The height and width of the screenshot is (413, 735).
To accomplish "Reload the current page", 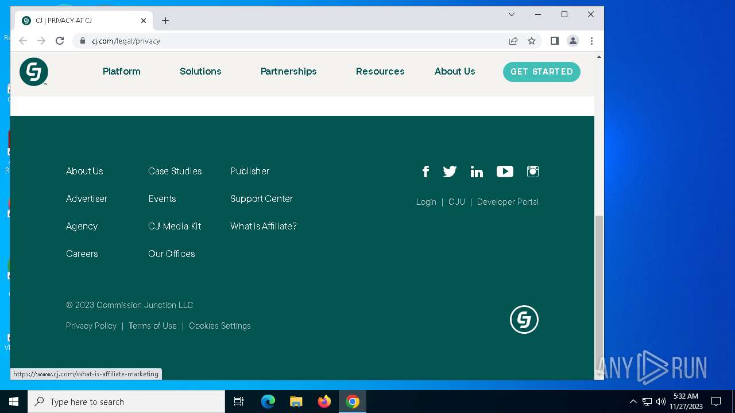I will [x=60, y=41].
